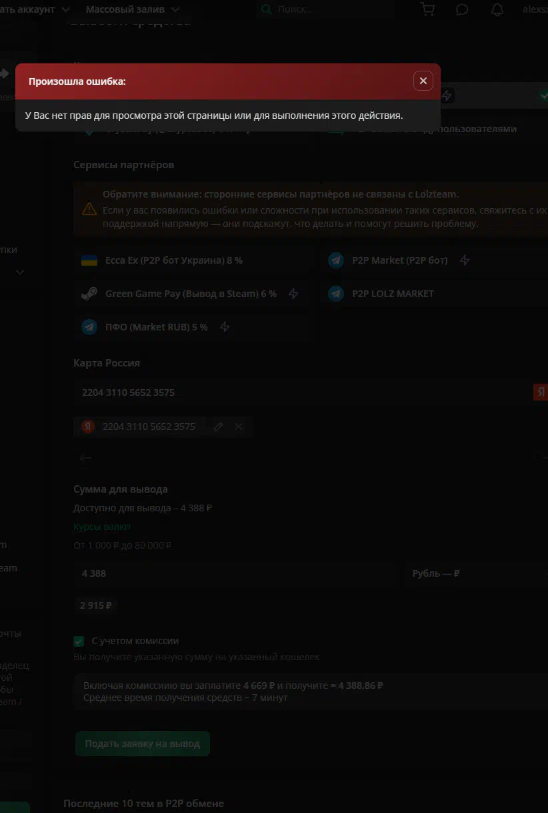Image resolution: width=548 pixels, height=813 pixels.
Task: Open the notifications bell icon
Action: [497, 9]
